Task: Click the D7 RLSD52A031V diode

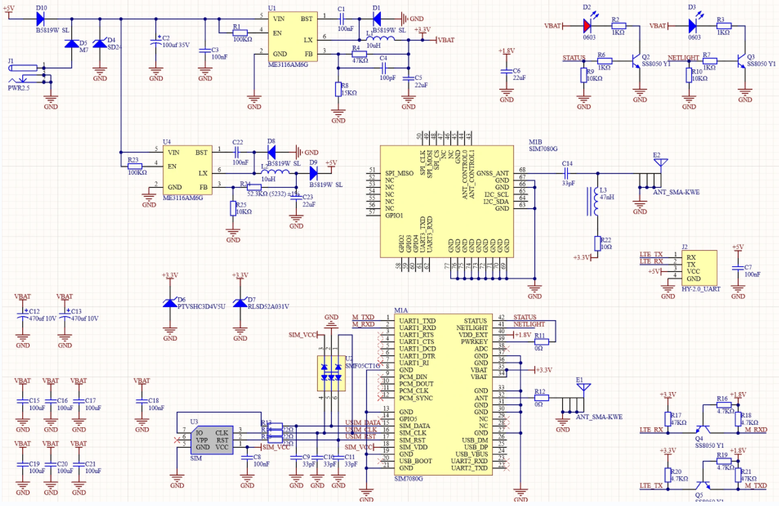Action: [x=240, y=303]
